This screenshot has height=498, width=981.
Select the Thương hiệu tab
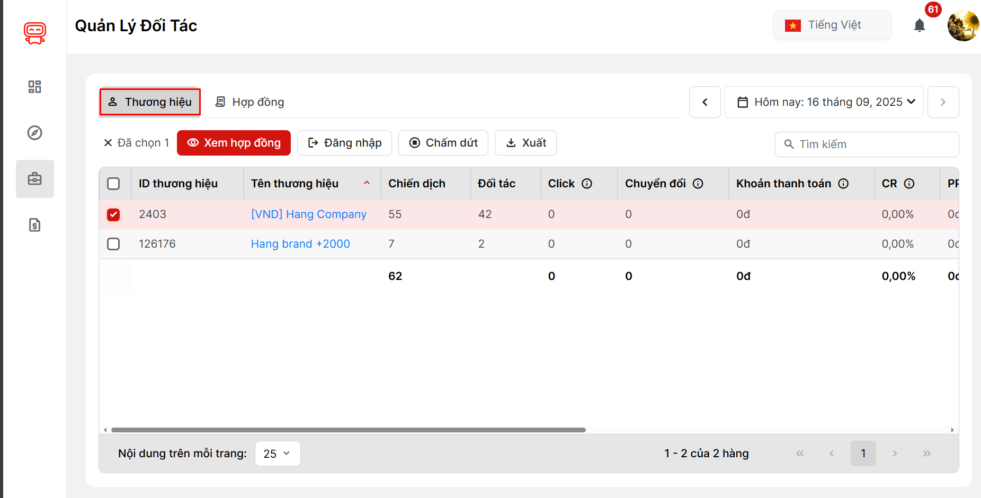click(150, 102)
